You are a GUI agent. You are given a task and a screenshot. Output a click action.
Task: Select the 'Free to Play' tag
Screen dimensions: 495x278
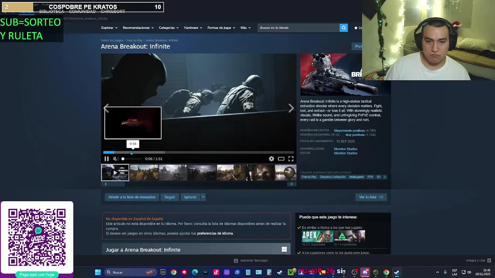pyautogui.click(x=309, y=177)
